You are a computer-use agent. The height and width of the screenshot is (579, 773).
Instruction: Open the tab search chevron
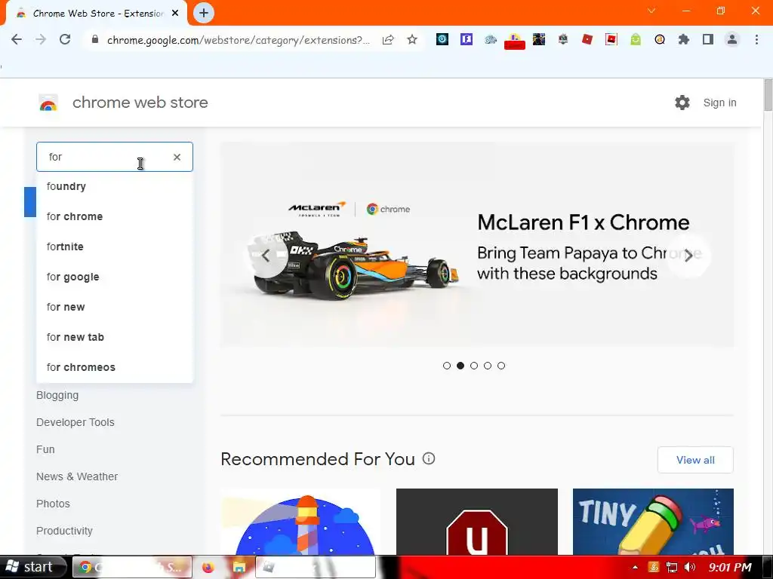tap(651, 11)
